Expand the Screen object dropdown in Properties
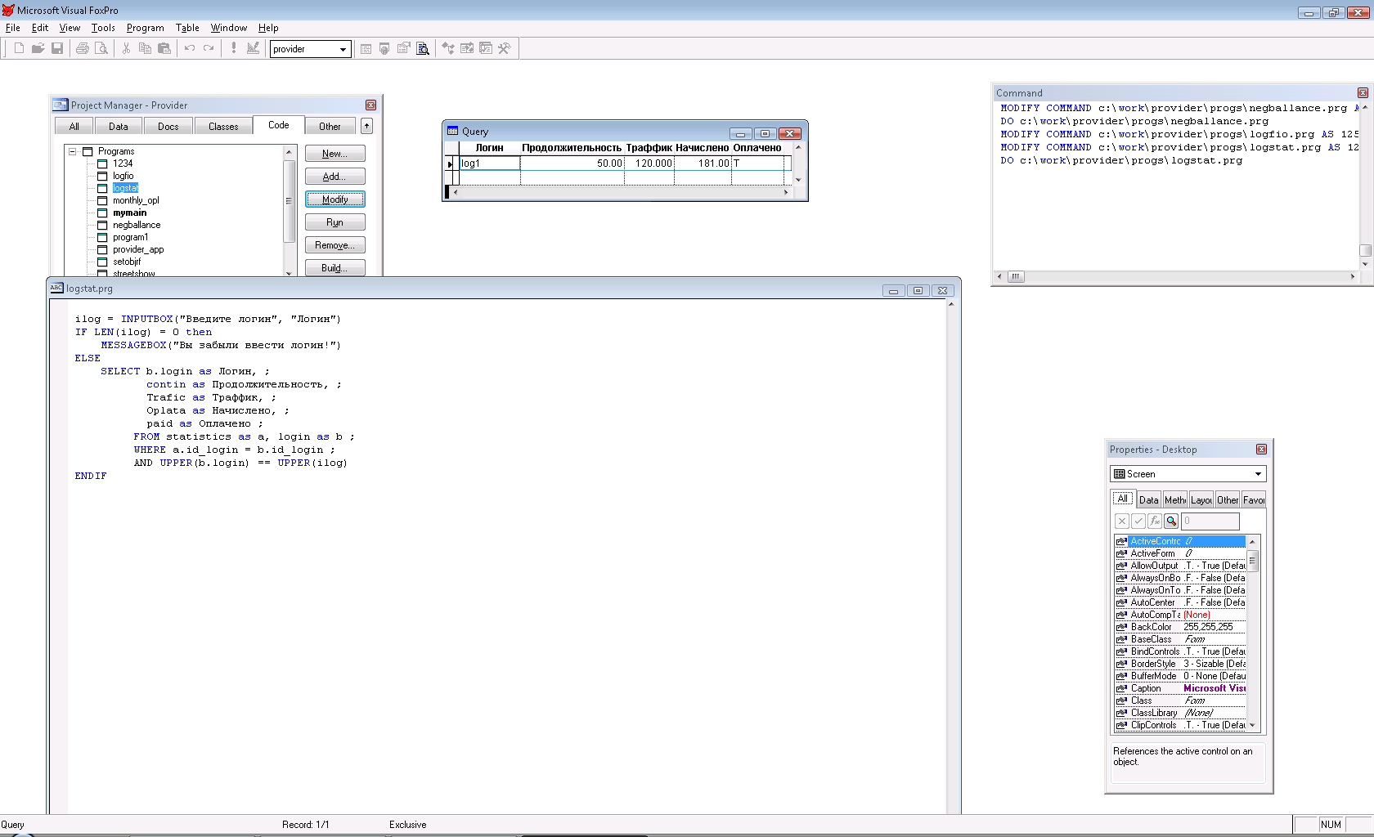The width and height of the screenshot is (1374, 837). [1258, 474]
